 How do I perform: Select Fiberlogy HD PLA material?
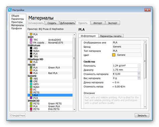tap(50, 62)
